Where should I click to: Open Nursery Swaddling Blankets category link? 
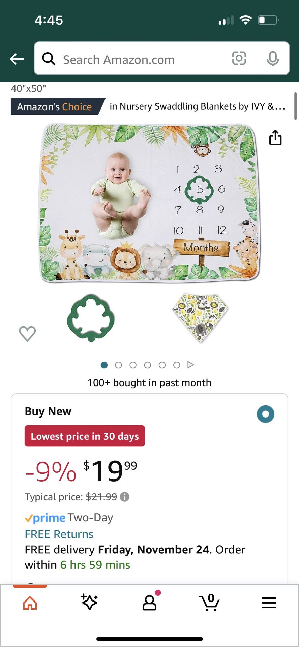(198, 106)
